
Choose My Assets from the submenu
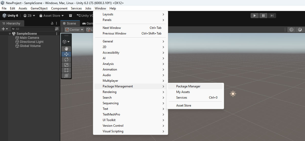pos(195,92)
